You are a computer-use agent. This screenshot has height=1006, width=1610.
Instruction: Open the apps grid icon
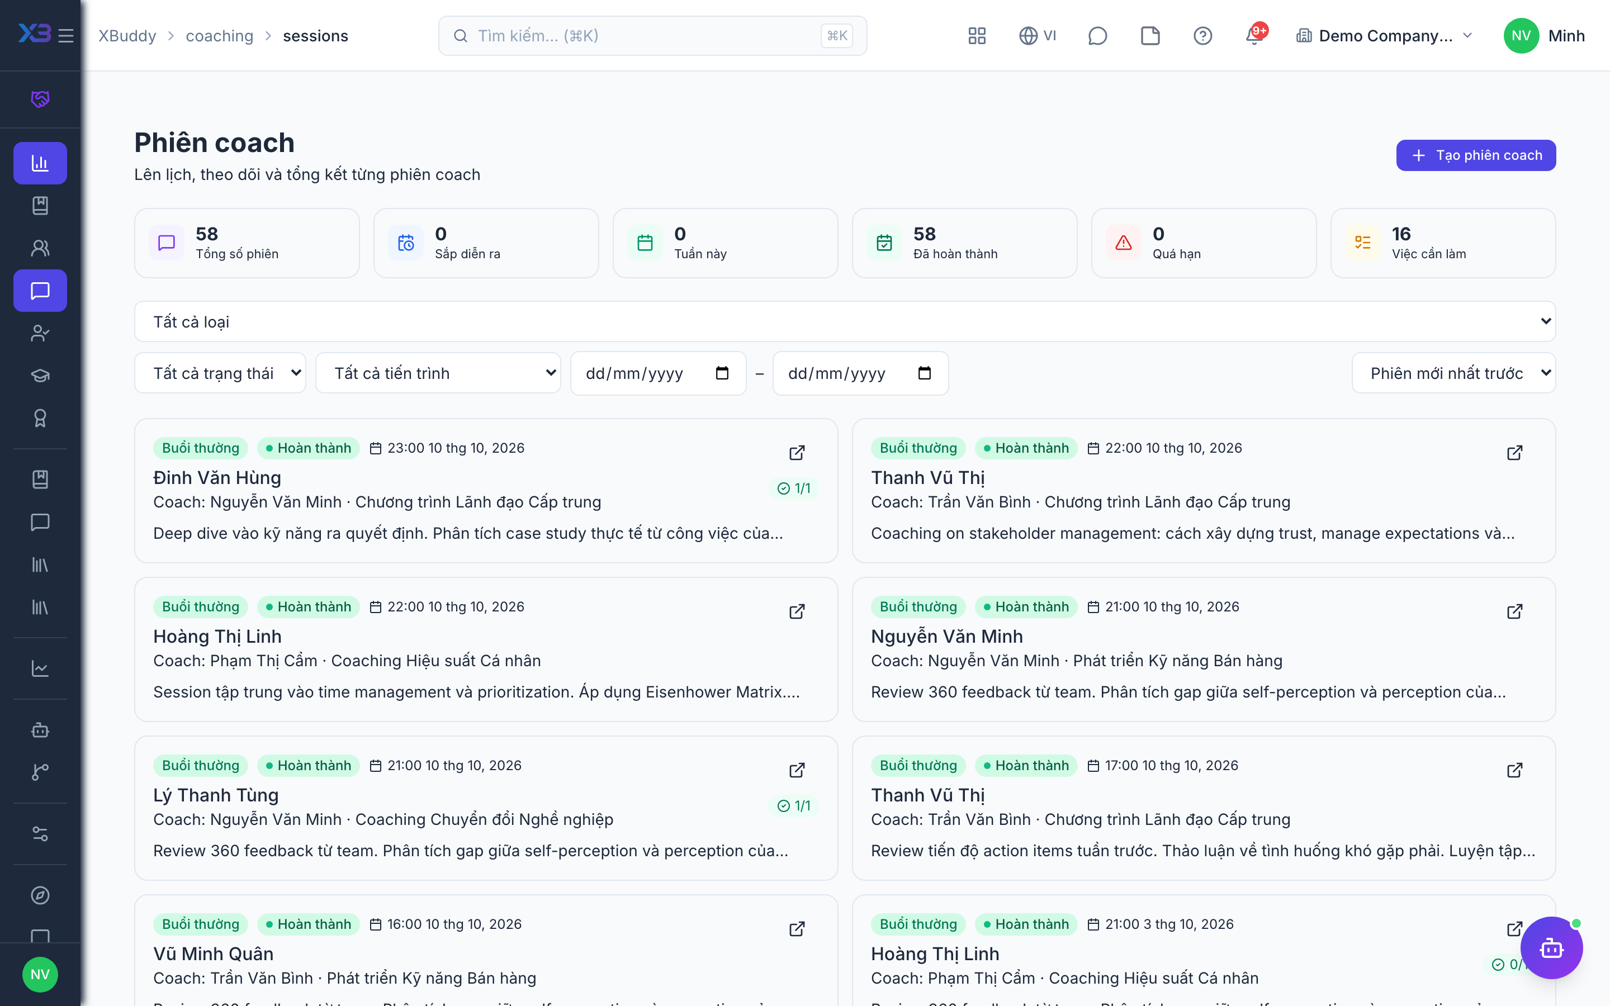pyautogui.click(x=977, y=35)
